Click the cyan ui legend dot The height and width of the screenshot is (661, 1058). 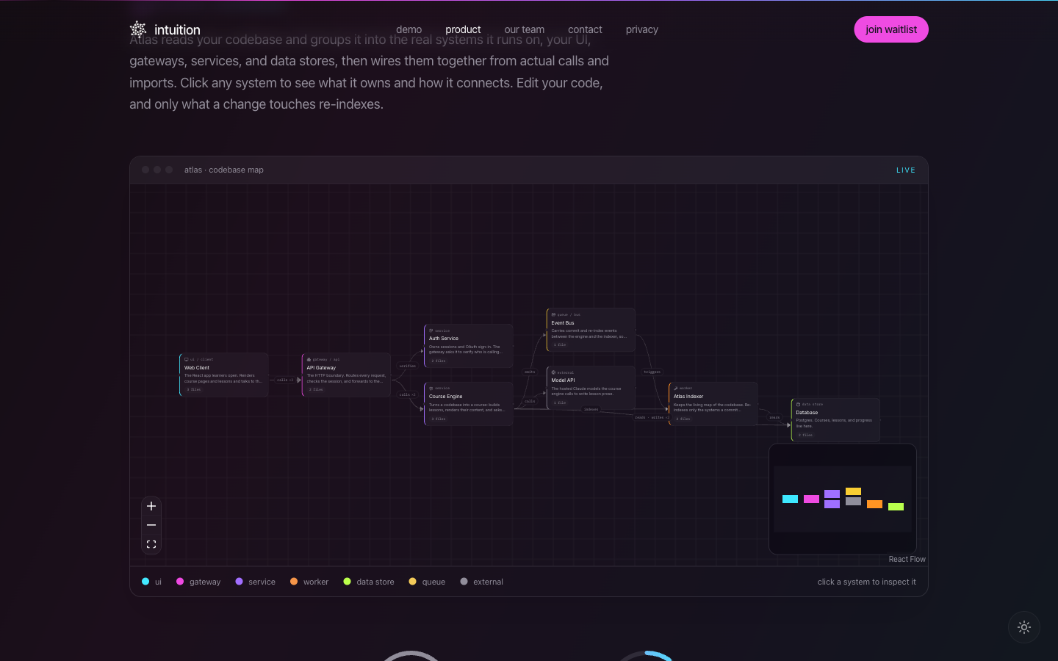145,582
